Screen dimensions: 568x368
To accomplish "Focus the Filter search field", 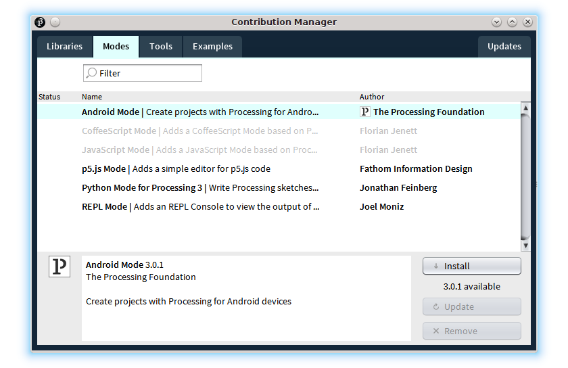I will (x=143, y=73).
